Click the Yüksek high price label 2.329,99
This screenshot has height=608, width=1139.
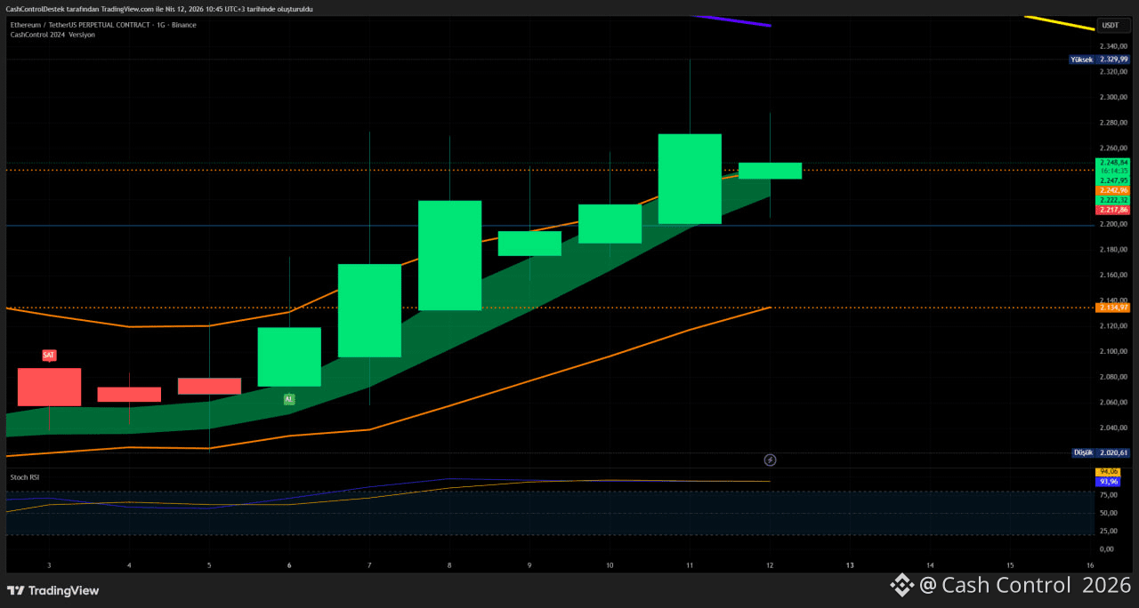pos(1100,60)
